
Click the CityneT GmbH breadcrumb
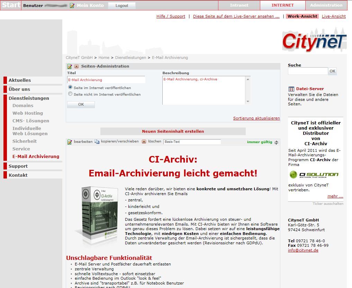(x=79, y=58)
